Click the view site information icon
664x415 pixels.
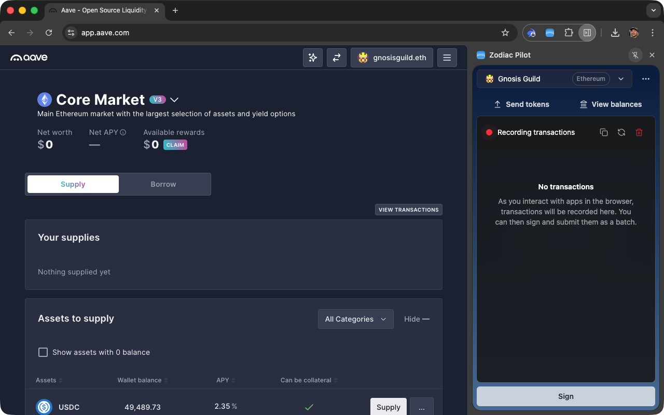tap(72, 33)
